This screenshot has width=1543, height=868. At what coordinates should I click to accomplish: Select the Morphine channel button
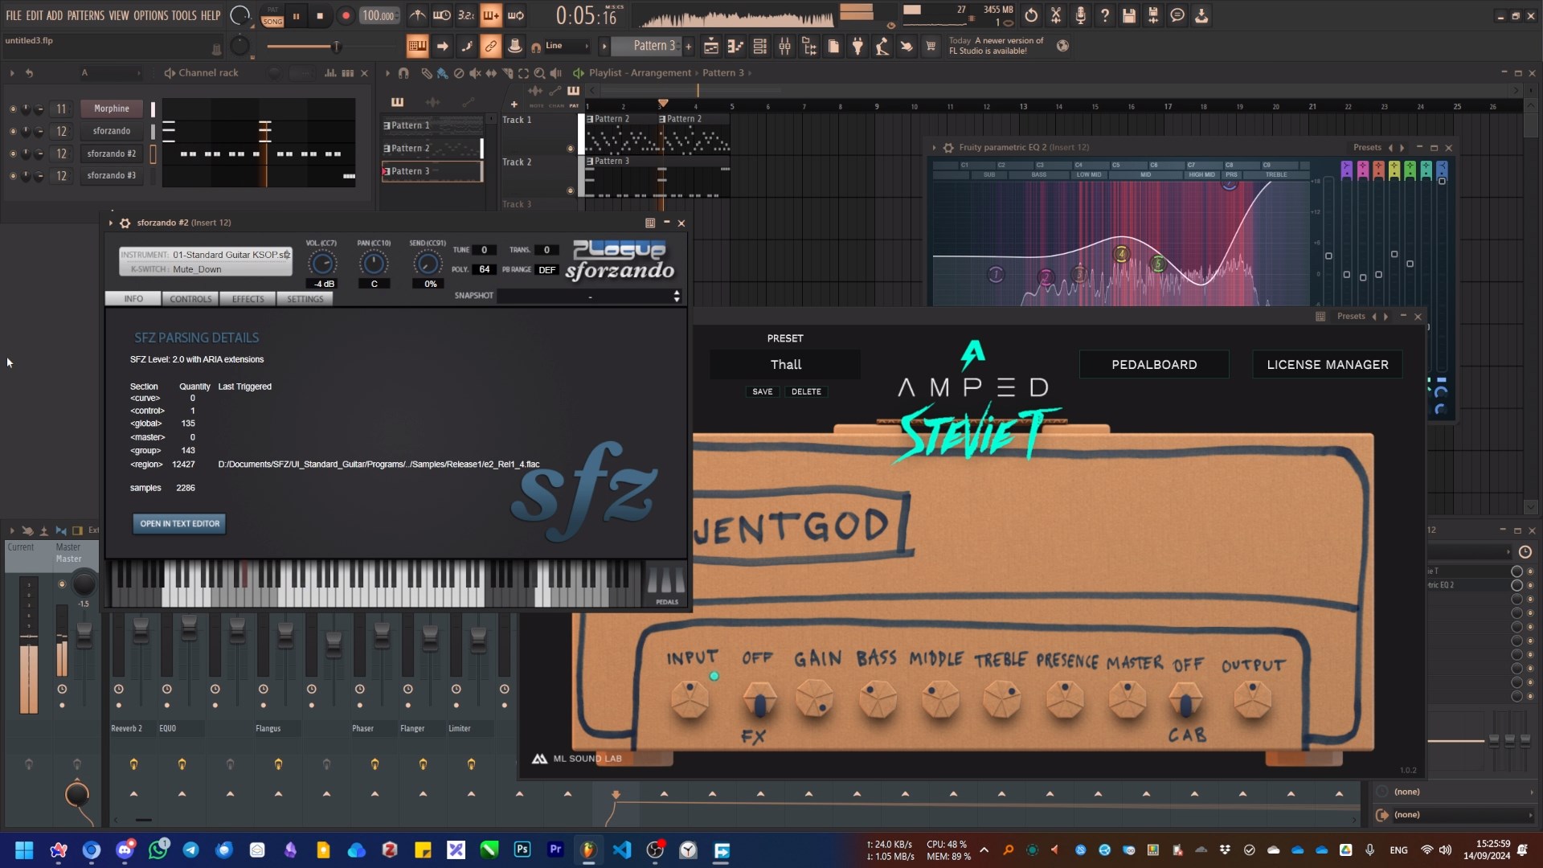pos(112,108)
